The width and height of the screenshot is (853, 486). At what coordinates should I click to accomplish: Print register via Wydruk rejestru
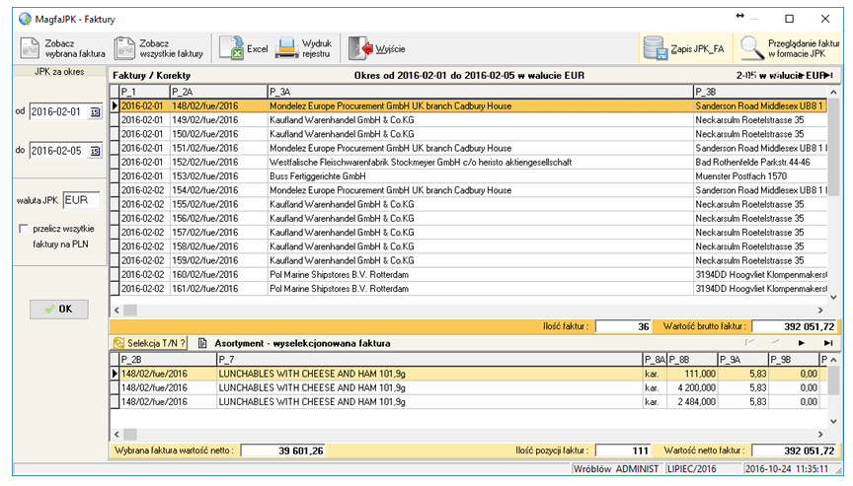(x=303, y=48)
